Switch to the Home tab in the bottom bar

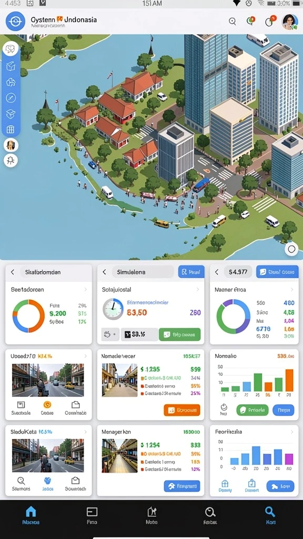[x=31, y=515]
